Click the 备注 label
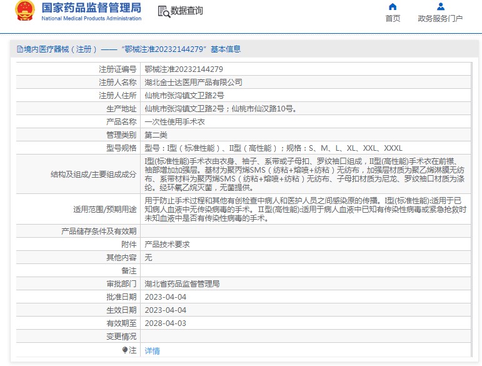This screenshot has width=482, height=366. click(129, 271)
